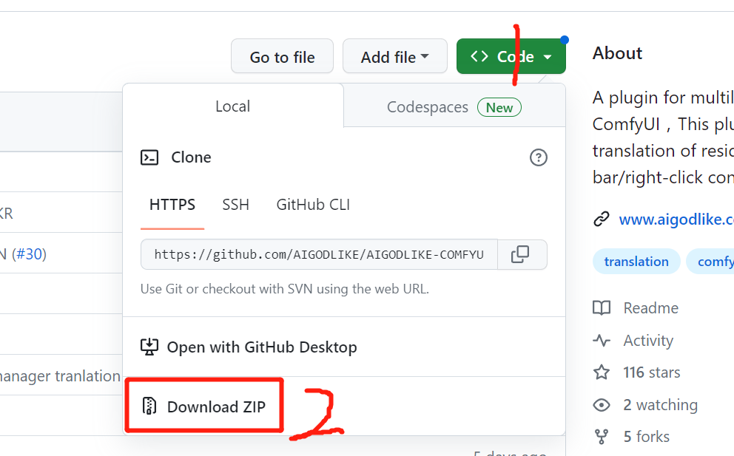Open pull request #30 link
The height and width of the screenshot is (456, 734).
[29, 254]
